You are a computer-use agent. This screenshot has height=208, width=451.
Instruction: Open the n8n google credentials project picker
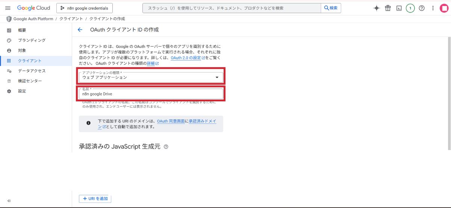point(85,8)
